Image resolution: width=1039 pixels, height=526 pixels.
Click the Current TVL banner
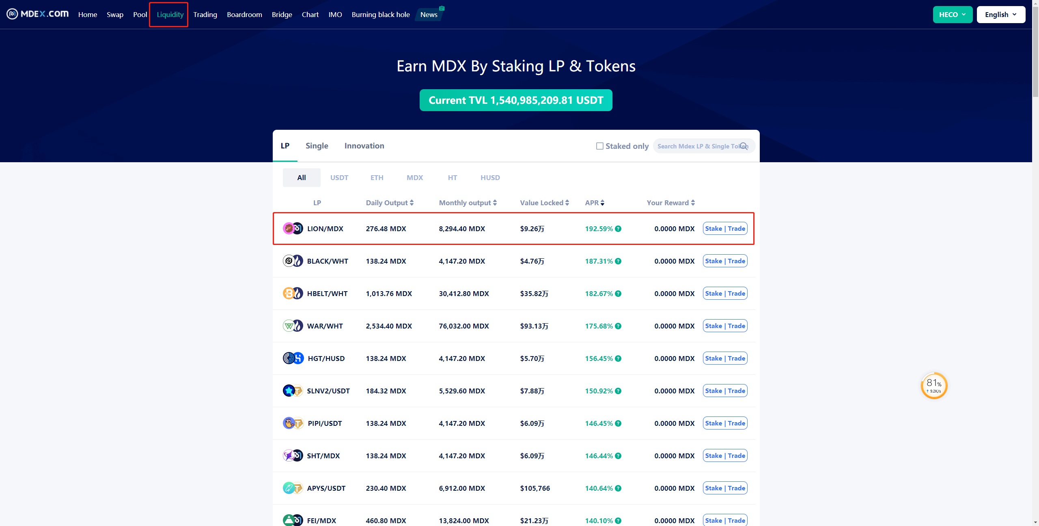pyautogui.click(x=516, y=100)
